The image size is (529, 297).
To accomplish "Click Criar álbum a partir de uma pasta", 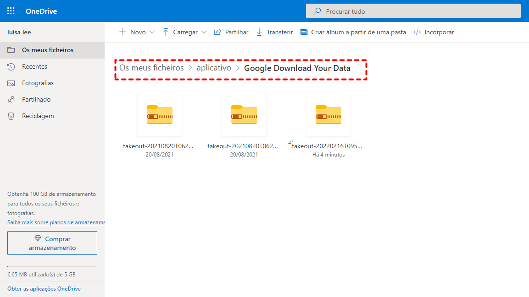I will (x=358, y=32).
